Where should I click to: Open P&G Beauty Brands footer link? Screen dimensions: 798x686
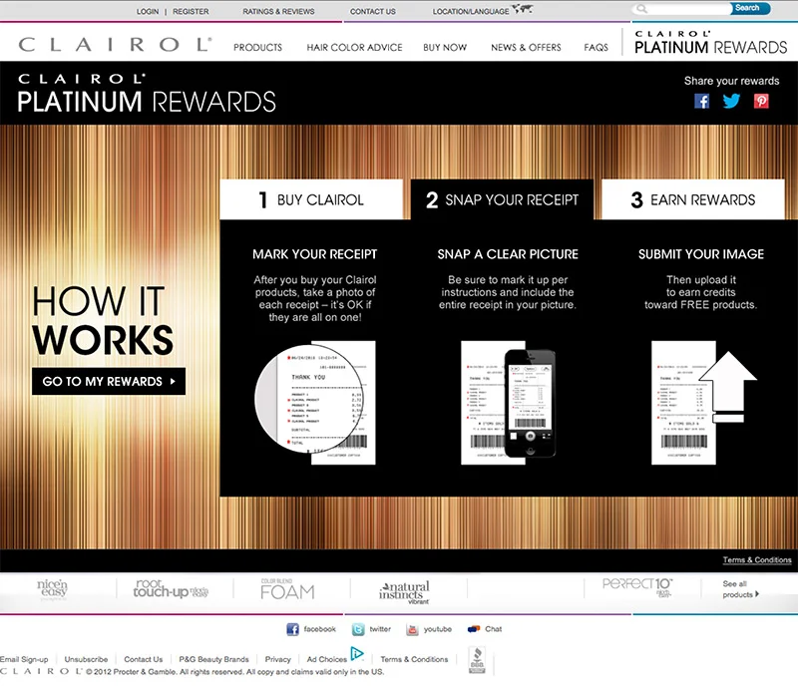213,659
